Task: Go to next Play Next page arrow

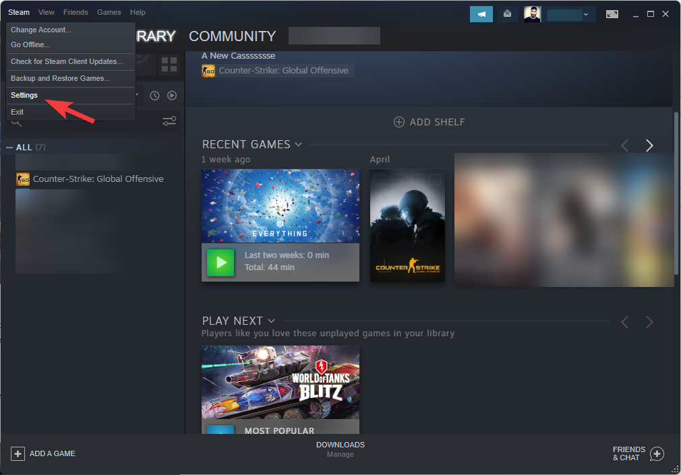Action: click(x=649, y=322)
